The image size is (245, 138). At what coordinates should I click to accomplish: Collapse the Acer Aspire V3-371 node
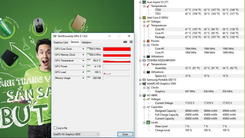140,2
